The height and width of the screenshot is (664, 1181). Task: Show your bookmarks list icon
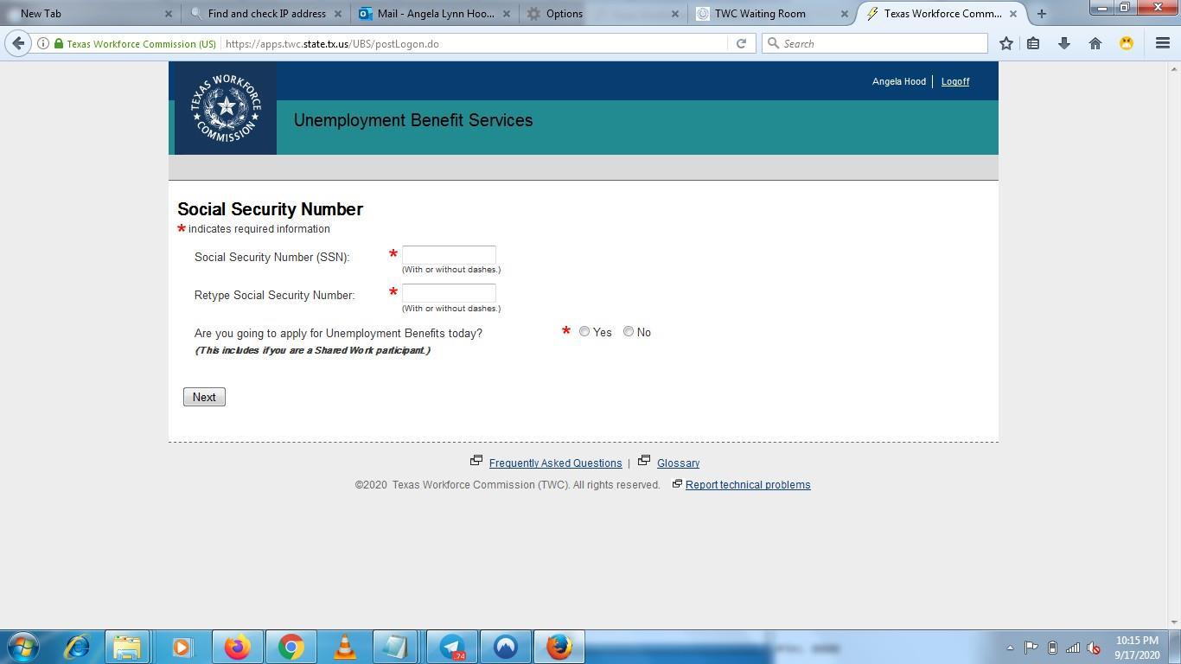(x=1033, y=43)
